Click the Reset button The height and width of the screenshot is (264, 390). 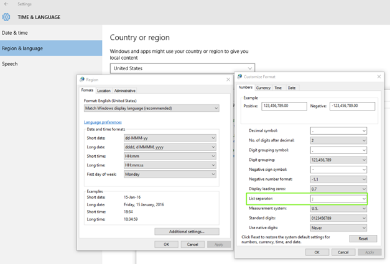[363, 239]
